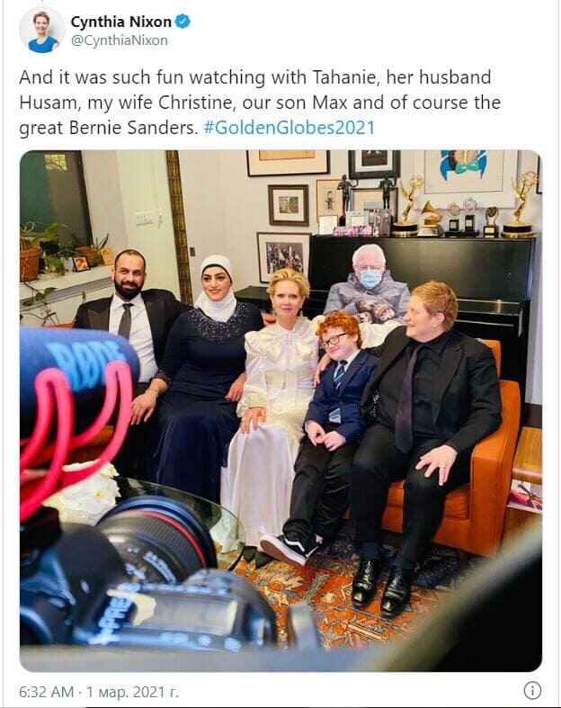Click the Cynthia Nixon display name
The height and width of the screenshot is (708, 561).
[x=121, y=22]
